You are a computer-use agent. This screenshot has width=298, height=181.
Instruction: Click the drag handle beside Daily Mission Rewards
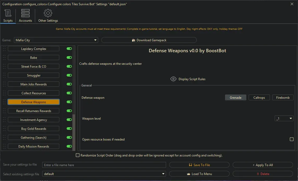pyautogui.click(x=4, y=147)
